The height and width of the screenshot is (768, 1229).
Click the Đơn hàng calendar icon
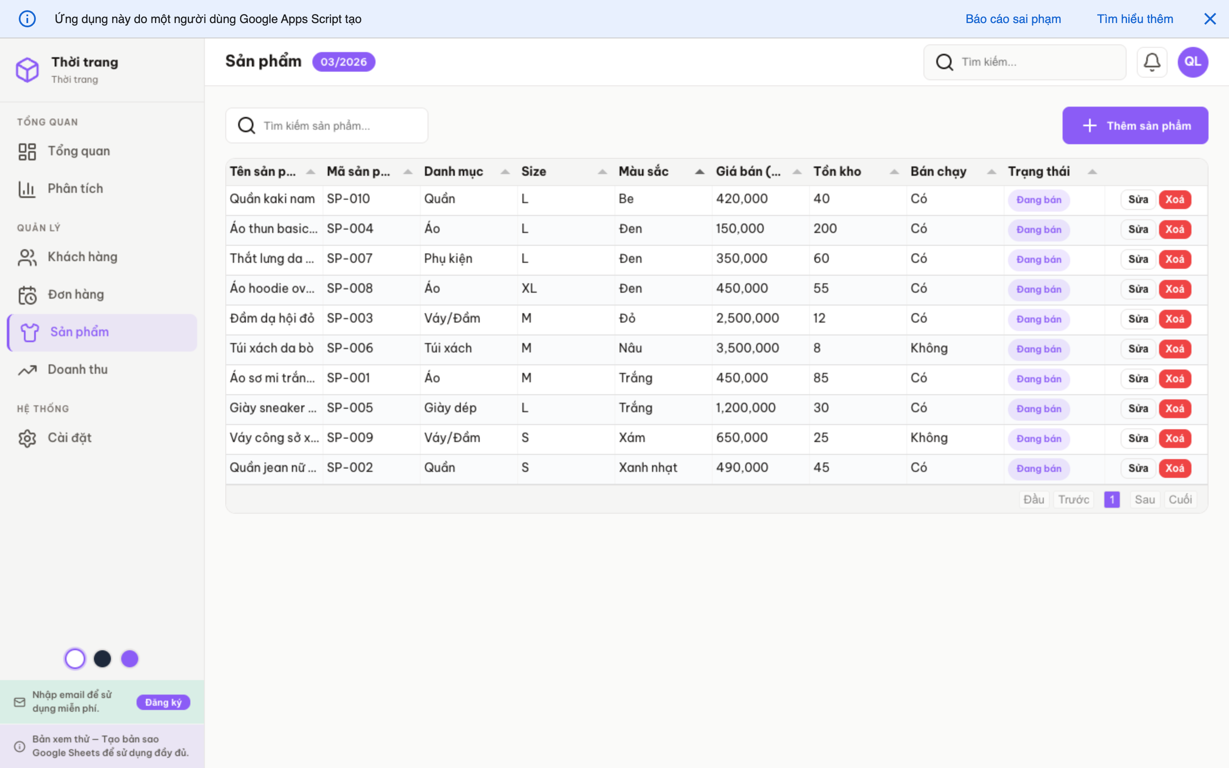click(27, 294)
